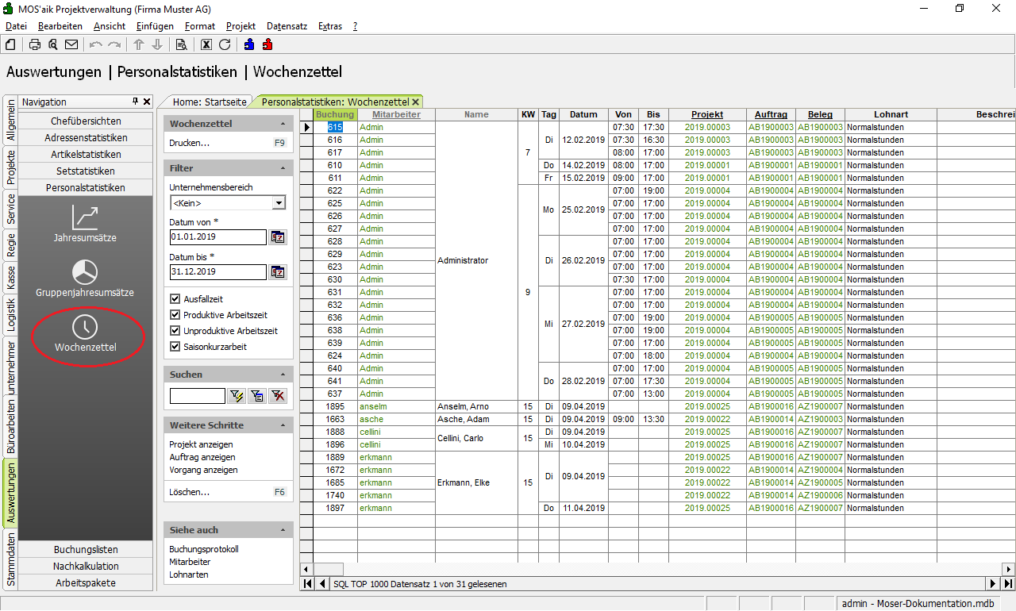Click the Buchungsprotokoll link

pos(203,549)
